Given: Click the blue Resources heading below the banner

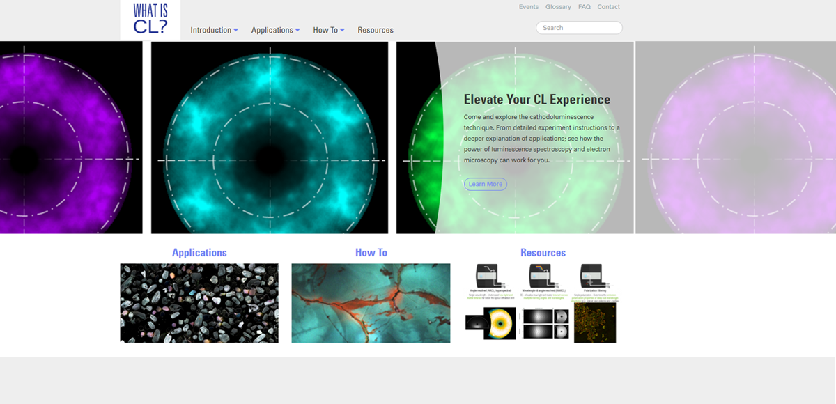Looking at the screenshot, I should [543, 253].
